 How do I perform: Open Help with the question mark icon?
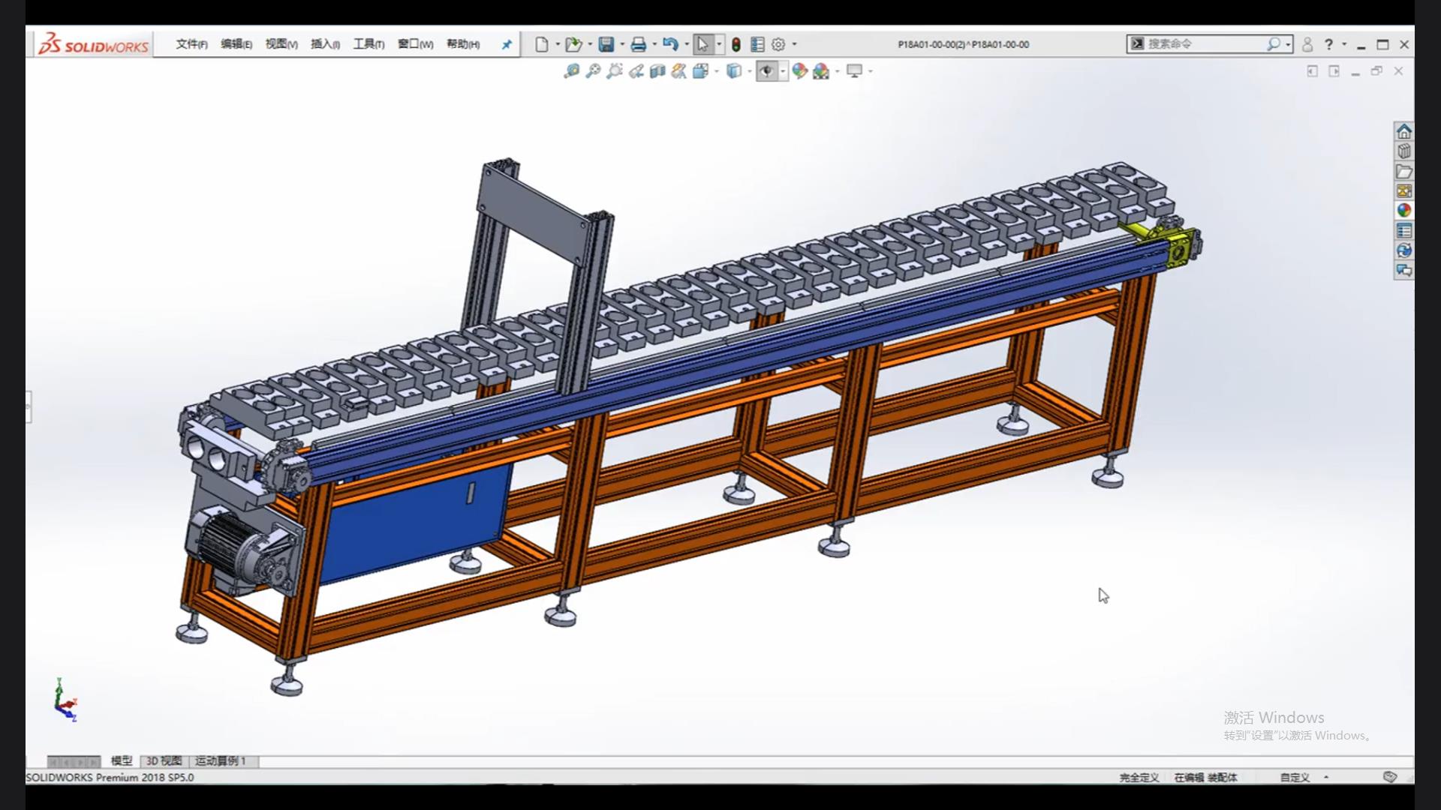tap(1328, 44)
